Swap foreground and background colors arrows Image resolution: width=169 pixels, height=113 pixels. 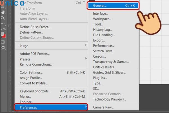tap(4, 29)
